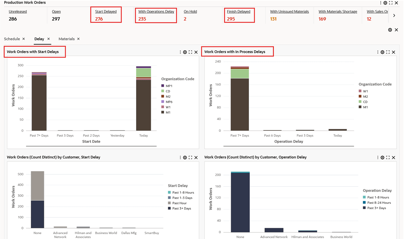Viewport: 407px width, 239px height.
Task: Open Customer, Operation Delay chart kebab menu
Action: coord(378,157)
